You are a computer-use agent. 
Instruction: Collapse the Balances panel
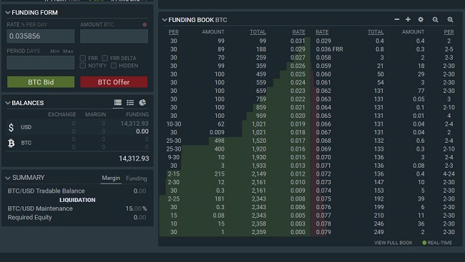[x=8, y=103]
